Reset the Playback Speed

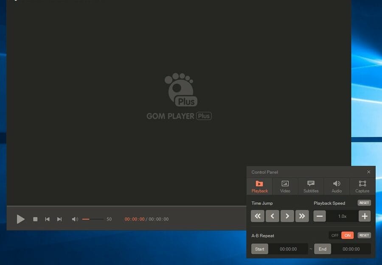click(364, 203)
